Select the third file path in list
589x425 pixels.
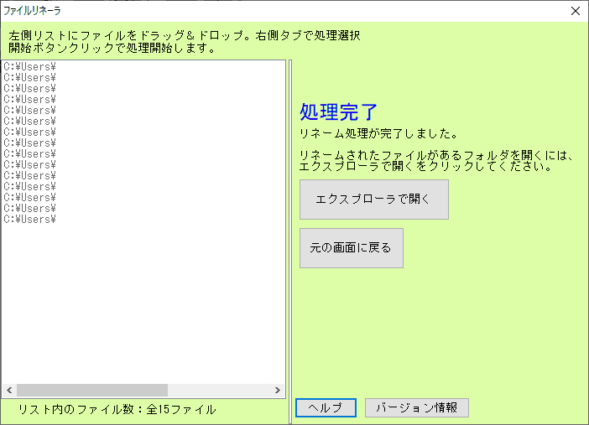[30, 88]
